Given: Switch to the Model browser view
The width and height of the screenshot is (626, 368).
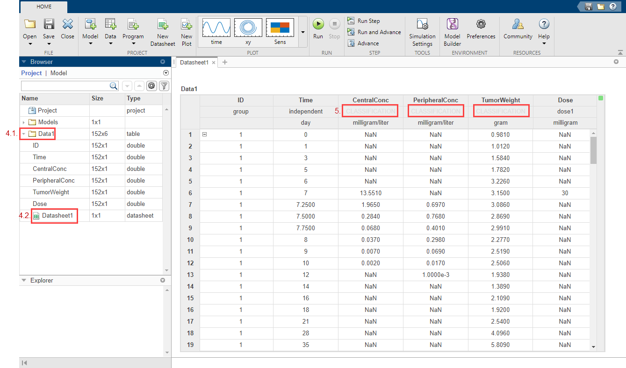Looking at the screenshot, I should (x=59, y=73).
